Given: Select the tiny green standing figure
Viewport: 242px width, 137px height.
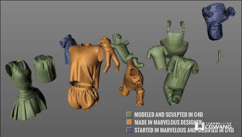Looking at the screenshot, I should click(x=219, y=56).
